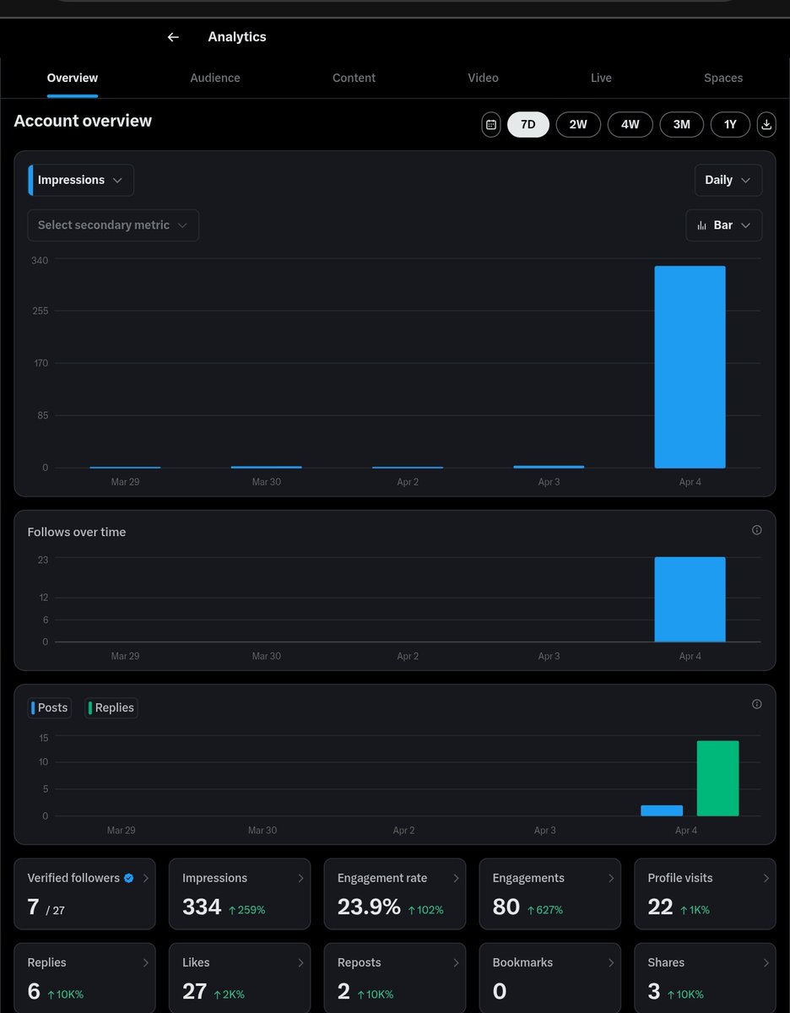Open the Replies card chevron

[145, 962]
